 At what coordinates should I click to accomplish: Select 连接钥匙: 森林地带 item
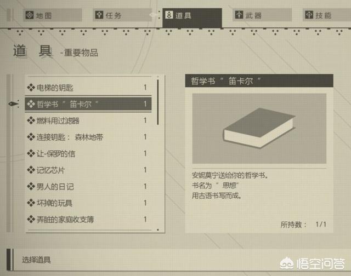click(x=88, y=137)
